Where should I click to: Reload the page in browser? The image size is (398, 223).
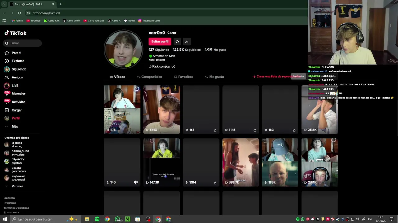[x=19, y=13]
